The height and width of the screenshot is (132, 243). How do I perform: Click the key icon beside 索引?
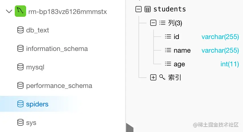click(162, 77)
